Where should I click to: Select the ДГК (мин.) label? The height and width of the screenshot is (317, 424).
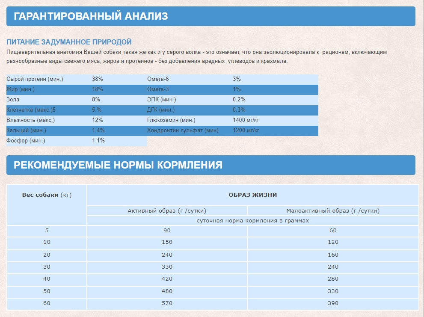point(161,110)
